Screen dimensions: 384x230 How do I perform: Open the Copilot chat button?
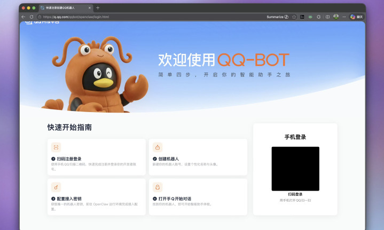coord(356,17)
